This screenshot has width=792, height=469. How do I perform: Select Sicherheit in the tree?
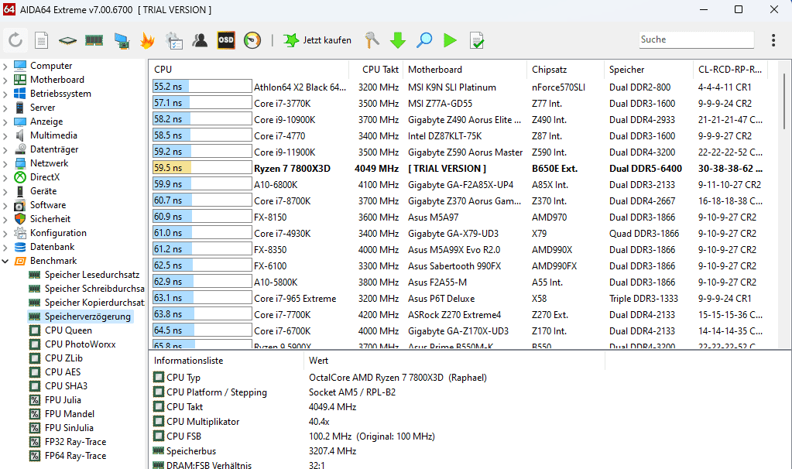(x=50, y=218)
